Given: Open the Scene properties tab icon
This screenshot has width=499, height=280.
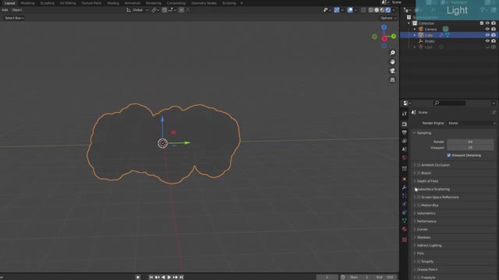Looking at the screenshot, I should point(405,149).
